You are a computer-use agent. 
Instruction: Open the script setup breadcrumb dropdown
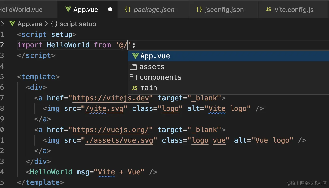coord(78,24)
